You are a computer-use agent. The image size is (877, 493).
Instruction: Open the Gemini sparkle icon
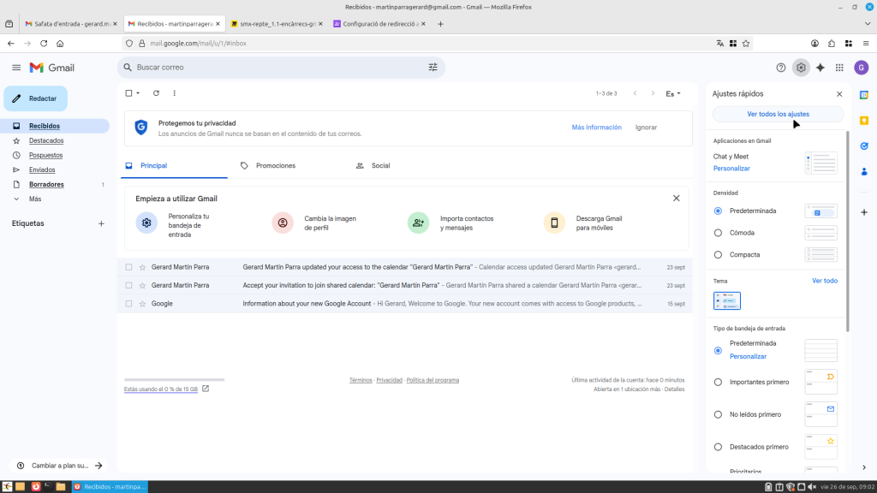(x=820, y=68)
